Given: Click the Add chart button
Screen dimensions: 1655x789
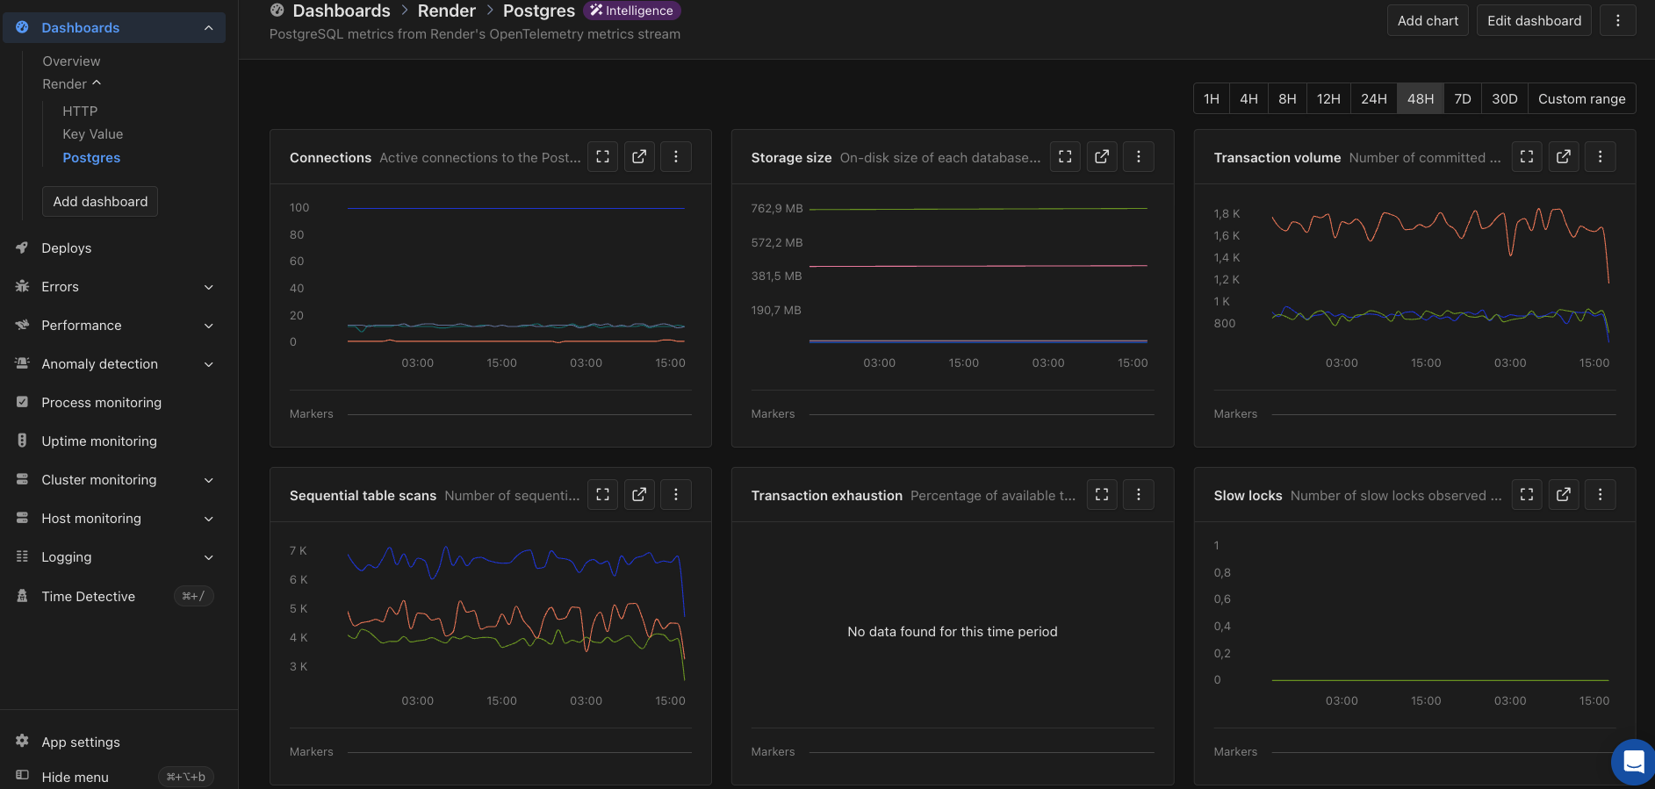Looking at the screenshot, I should click(x=1428, y=21).
